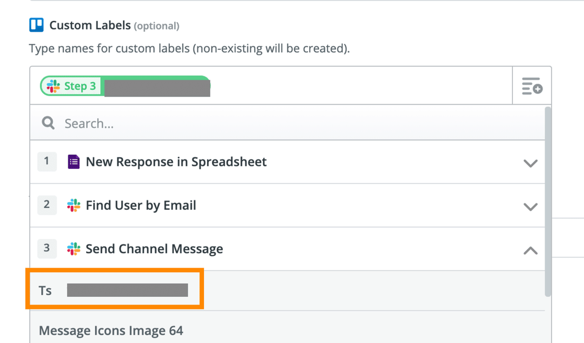Click the step number 2 badge

click(47, 205)
